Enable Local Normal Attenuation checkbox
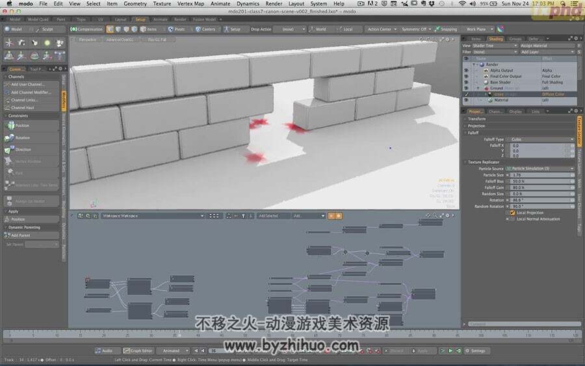This screenshot has height=366, width=585. point(512,219)
